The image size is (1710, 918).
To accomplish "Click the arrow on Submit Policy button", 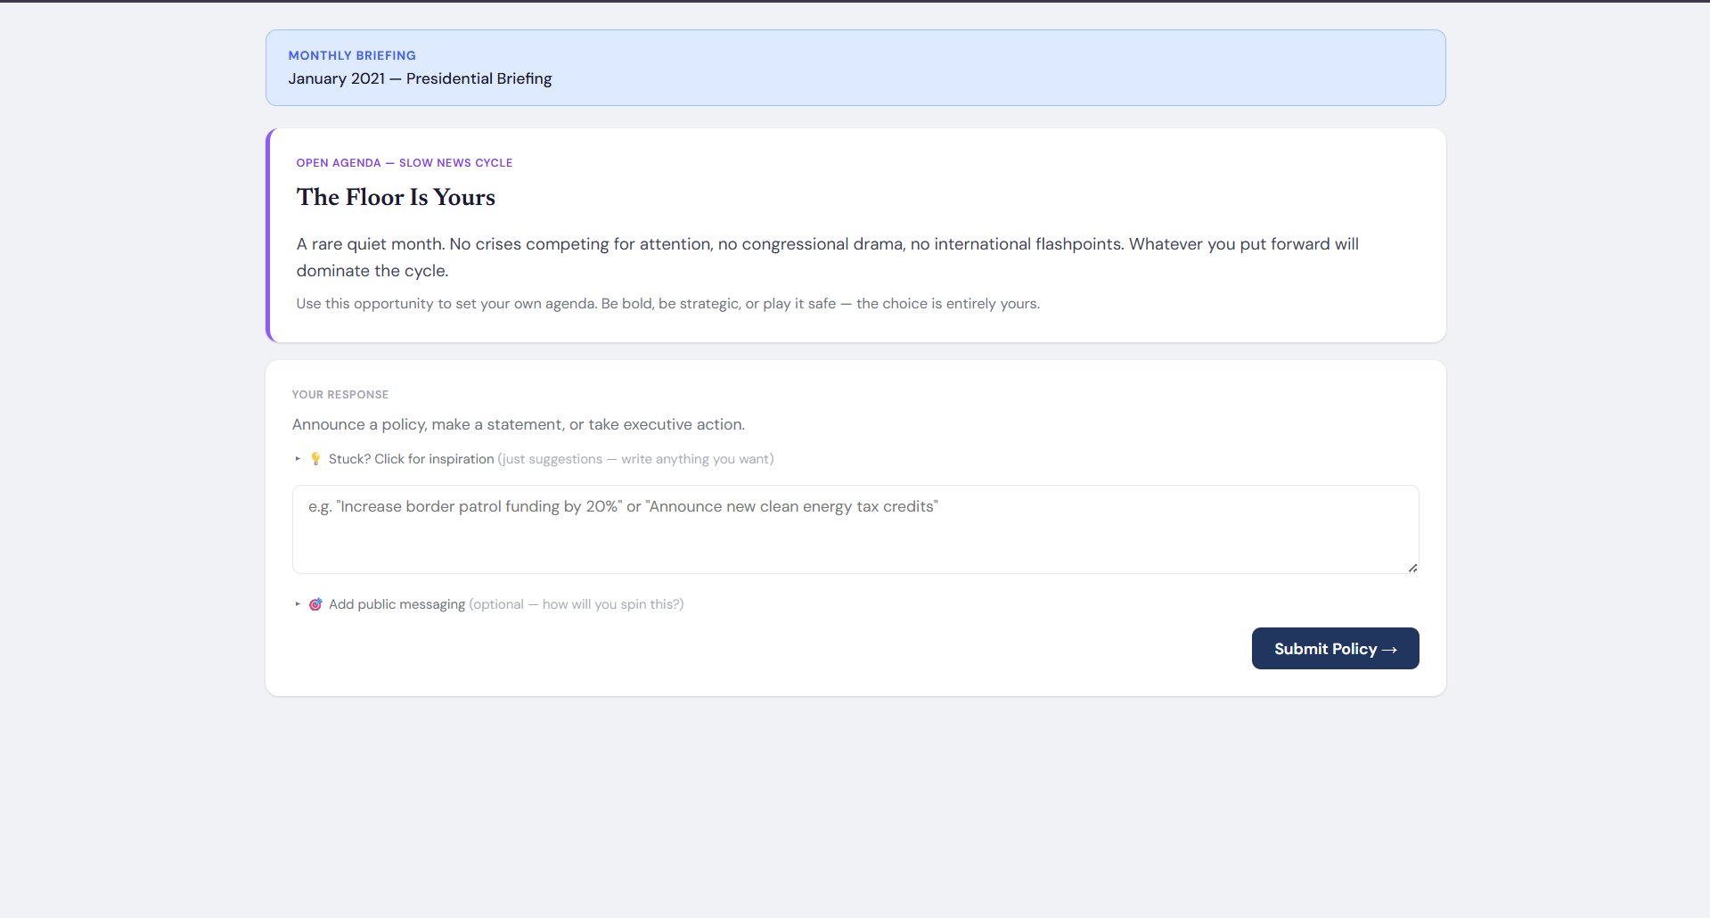I will point(1389,650).
